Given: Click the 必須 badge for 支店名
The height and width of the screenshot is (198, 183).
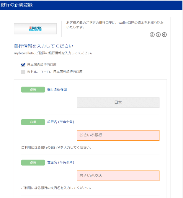Looking at the screenshot, I should pyautogui.click(x=33, y=163).
